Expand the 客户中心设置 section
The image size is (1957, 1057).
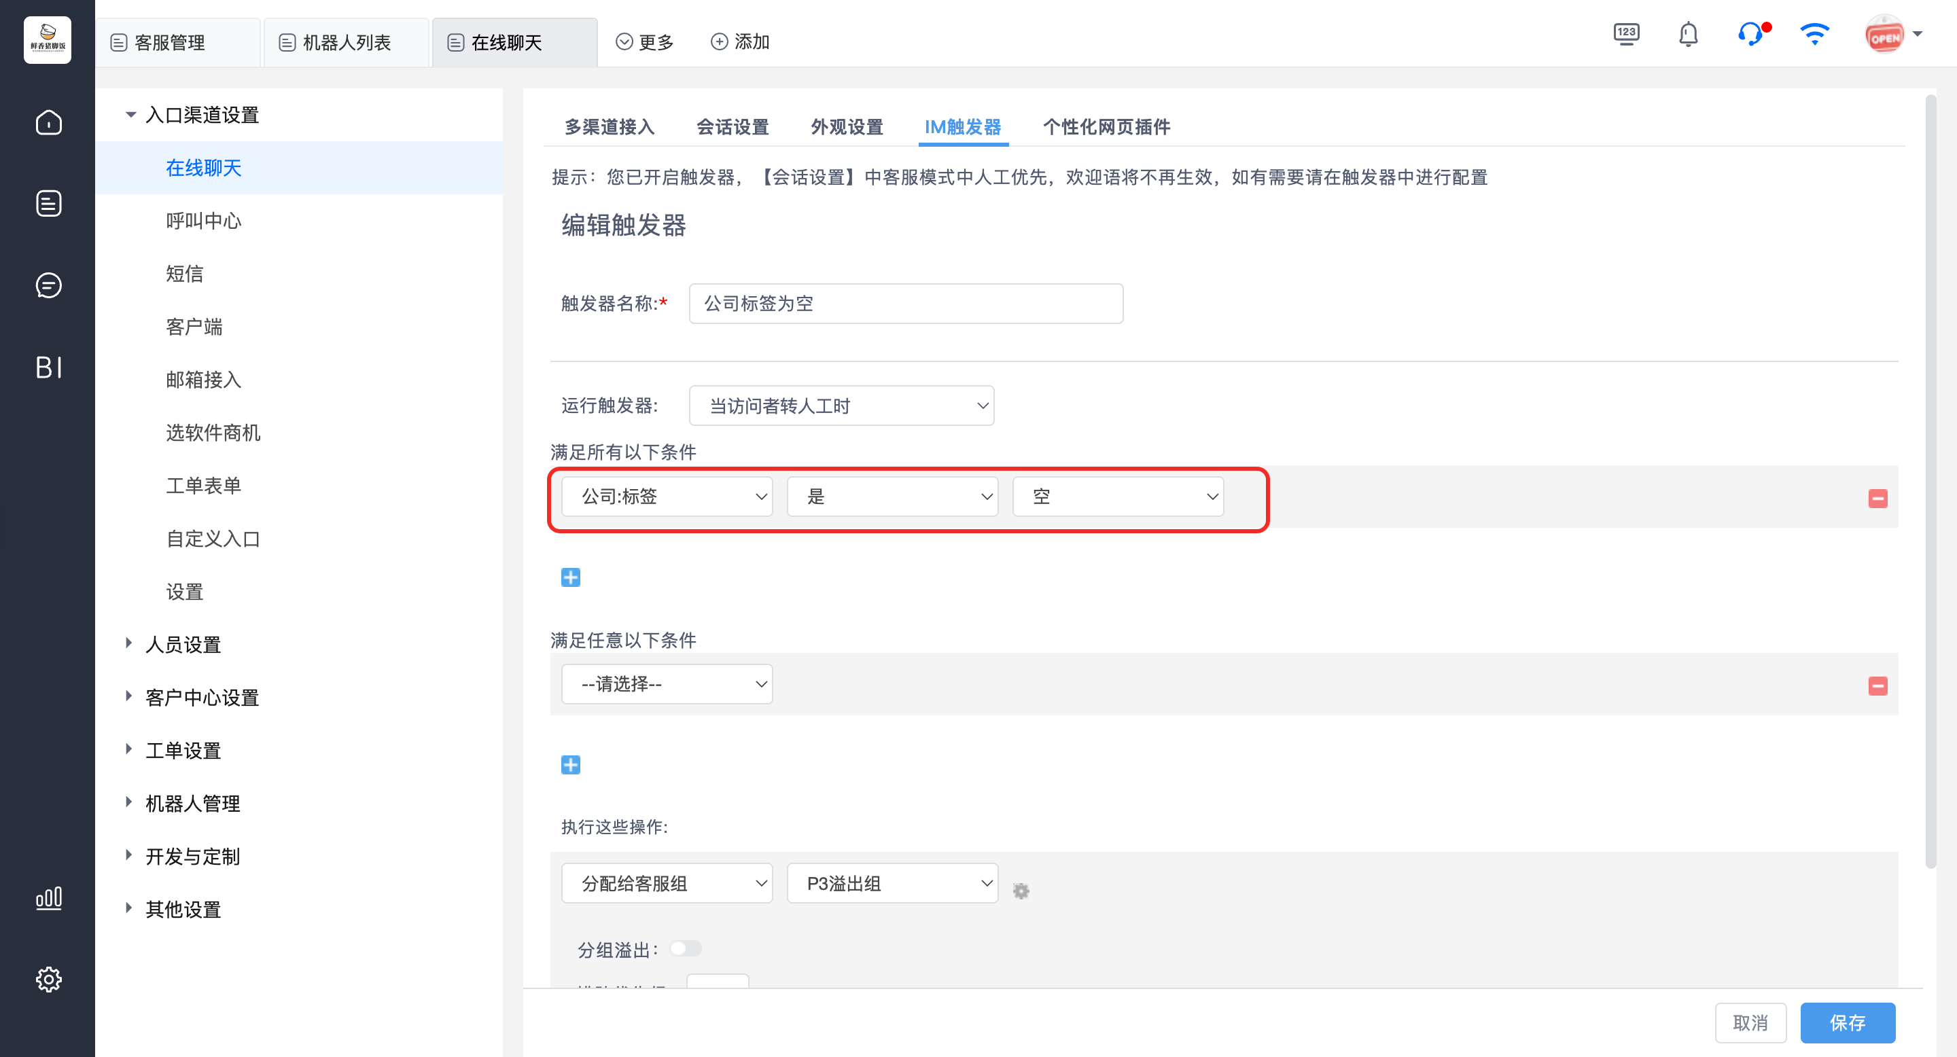coord(129,696)
